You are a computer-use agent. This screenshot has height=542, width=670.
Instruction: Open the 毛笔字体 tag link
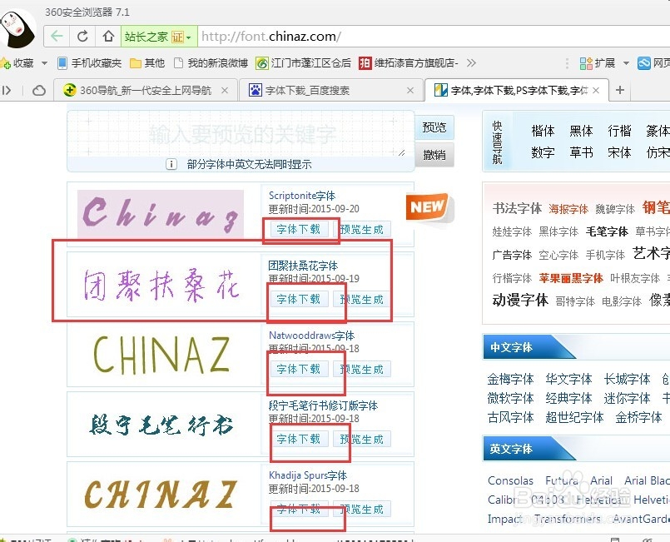tap(607, 231)
